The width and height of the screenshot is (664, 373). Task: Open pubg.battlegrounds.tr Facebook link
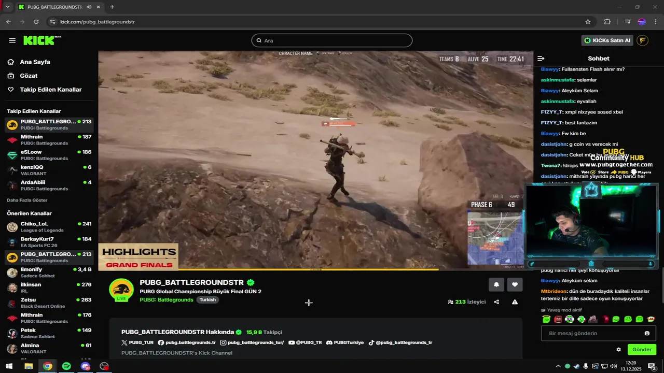coord(187,342)
